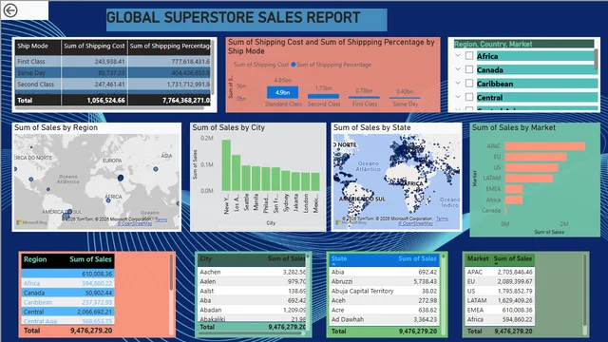Select the Same Day bar in shipping chart
Viewport: 608px width, 342px height.
[405, 98]
